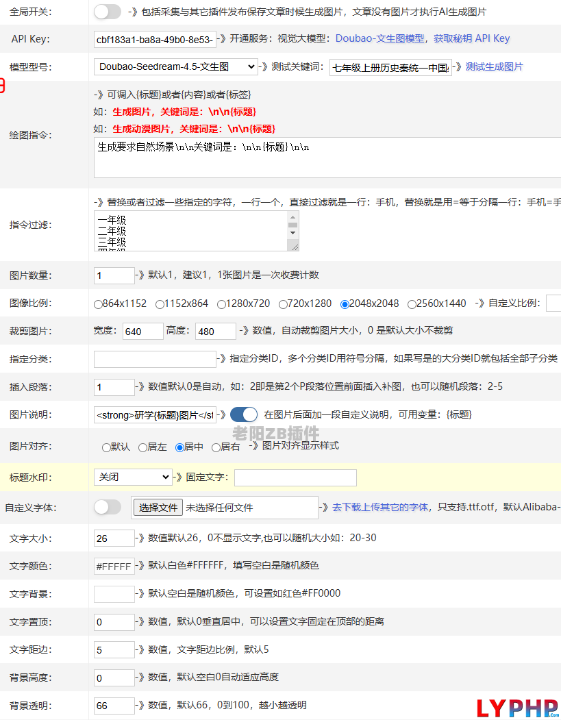Choose the 2560x1440 image ratio
This screenshot has width=561, height=720.
click(x=412, y=303)
